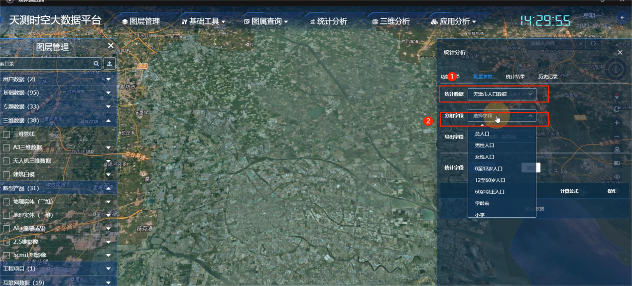This screenshot has width=632, height=286.
Task: Collapse the 三维数据 (38) group arrow
Action: coord(109,120)
